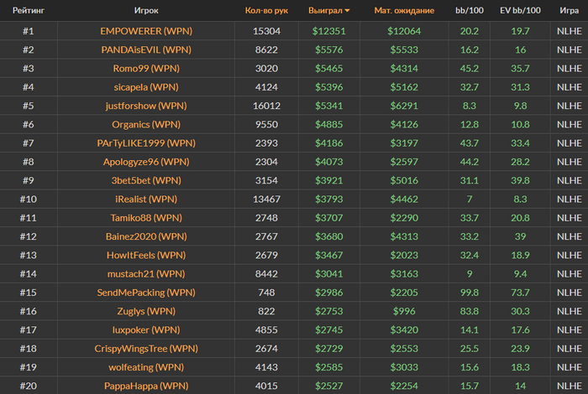Open SendMePacking (WPN) profile

point(146,293)
